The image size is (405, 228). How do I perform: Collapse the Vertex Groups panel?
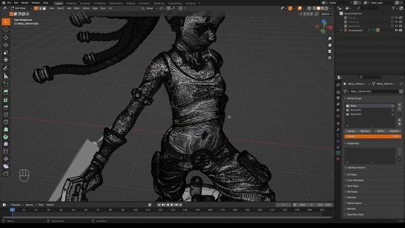(354, 99)
